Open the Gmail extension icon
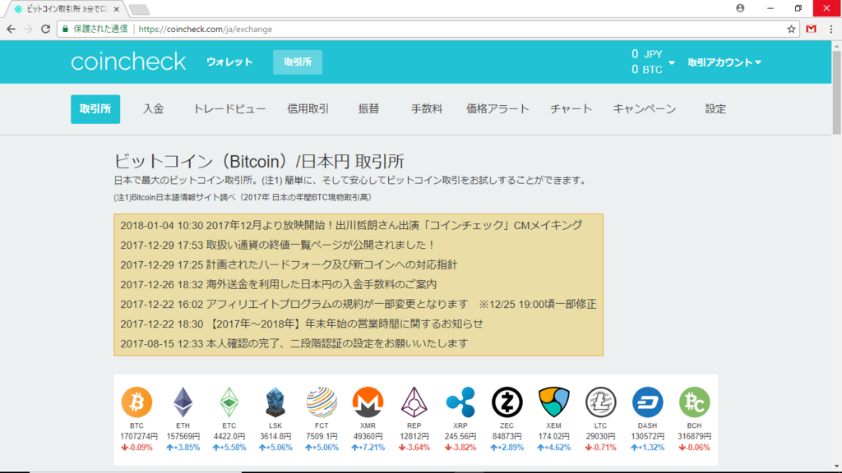This screenshot has height=473, width=842. [811, 29]
